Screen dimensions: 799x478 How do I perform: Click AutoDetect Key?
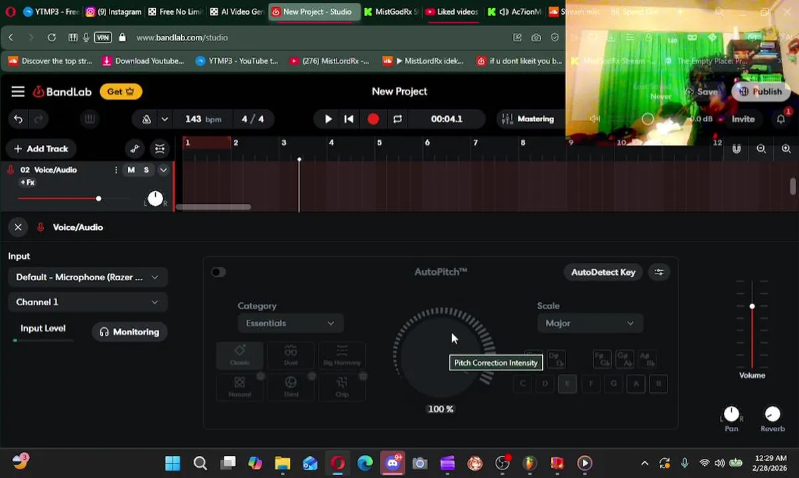pyautogui.click(x=603, y=272)
